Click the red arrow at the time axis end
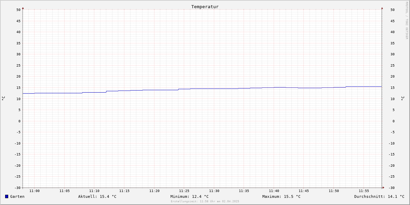410x205 pixels. [x=383, y=188]
